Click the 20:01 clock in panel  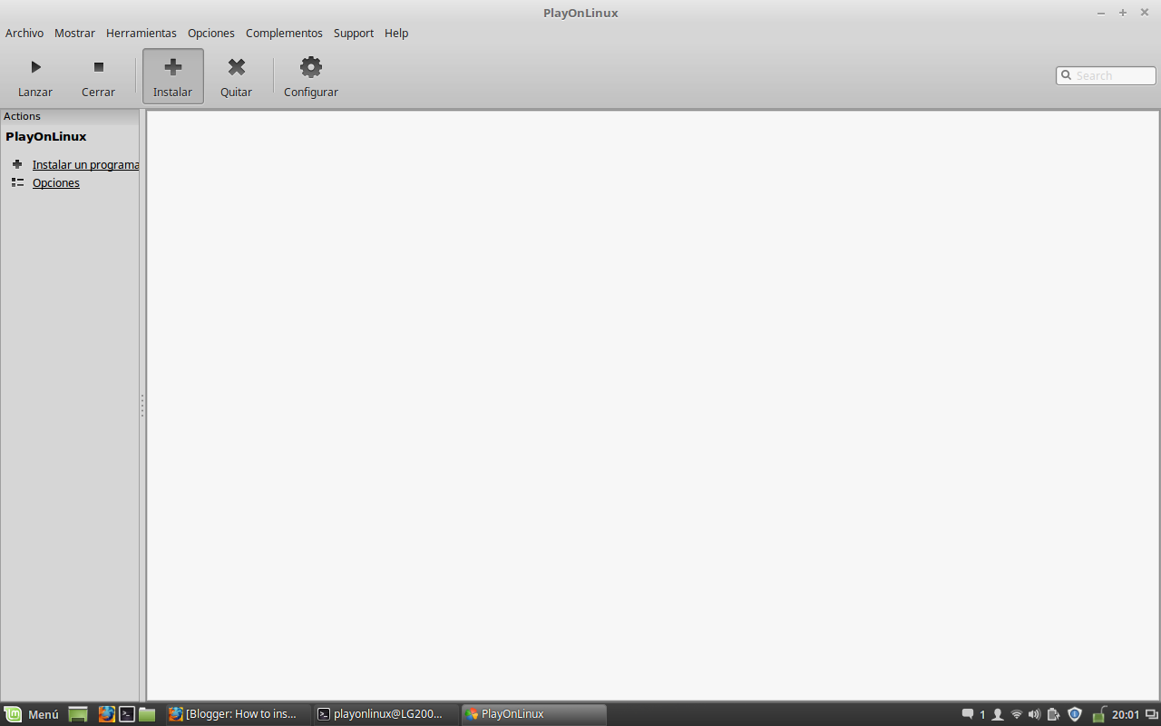(x=1126, y=714)
